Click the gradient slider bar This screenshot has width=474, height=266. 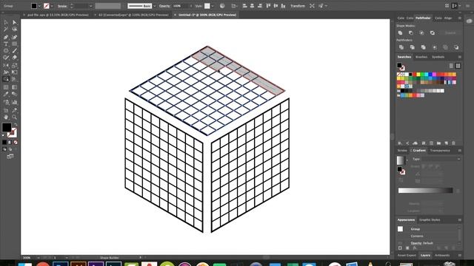(x=425, y=191)
